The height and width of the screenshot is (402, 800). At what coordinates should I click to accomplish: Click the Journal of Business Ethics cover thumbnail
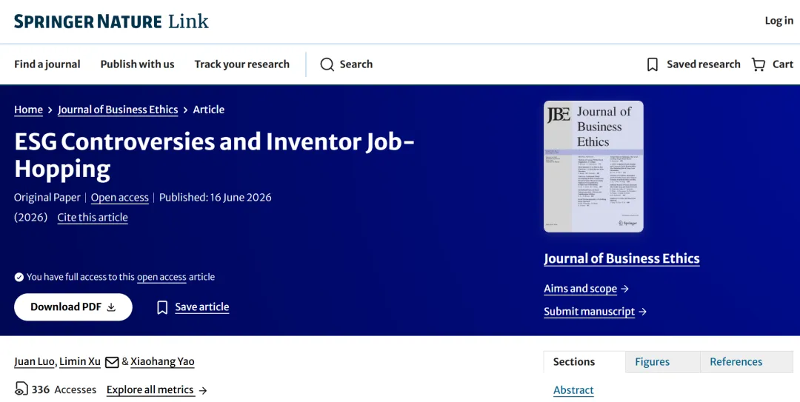click(x=593, y=167)
